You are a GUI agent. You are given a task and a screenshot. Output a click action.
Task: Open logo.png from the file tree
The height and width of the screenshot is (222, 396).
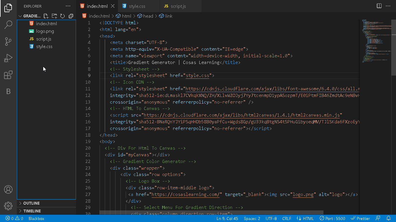click(x=45, y=31)
